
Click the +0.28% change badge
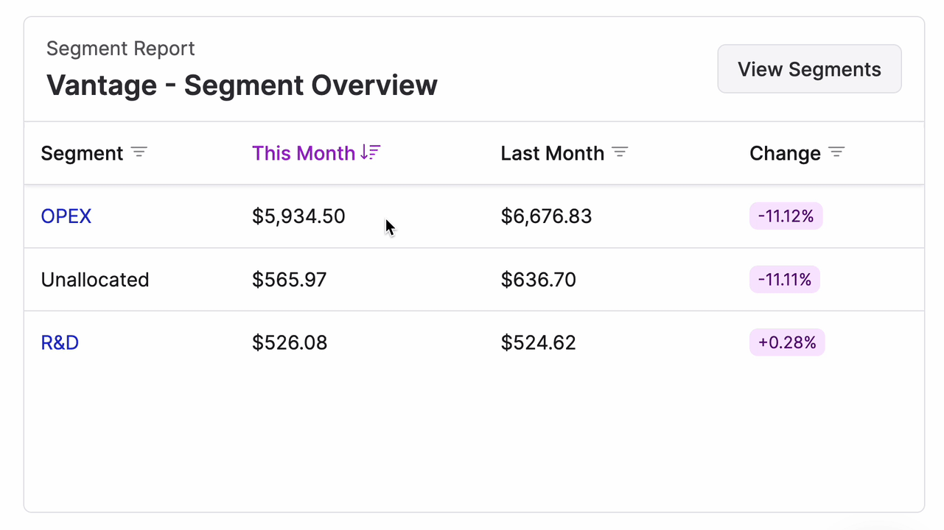pyautogui.click(x=787, y=343)
